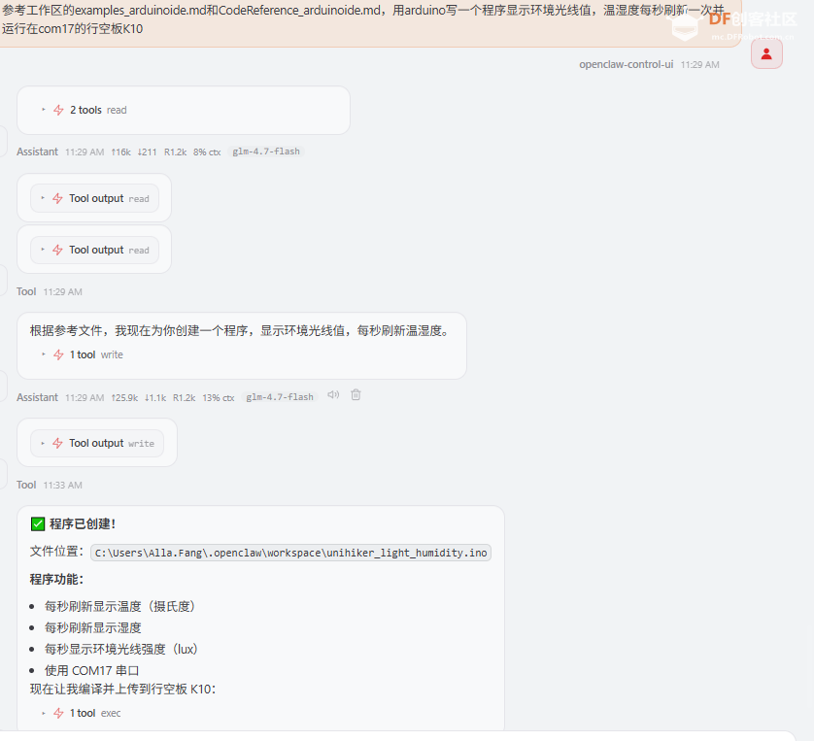The width and height of the screenshot is (814, 741).
Task: Click the speaker icon to read message aloud
Action: click(332, 395)
